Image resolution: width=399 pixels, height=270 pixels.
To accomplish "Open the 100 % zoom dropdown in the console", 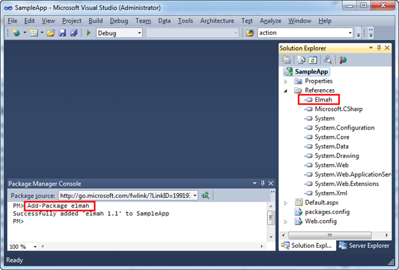I will click(x=35, y=246).
